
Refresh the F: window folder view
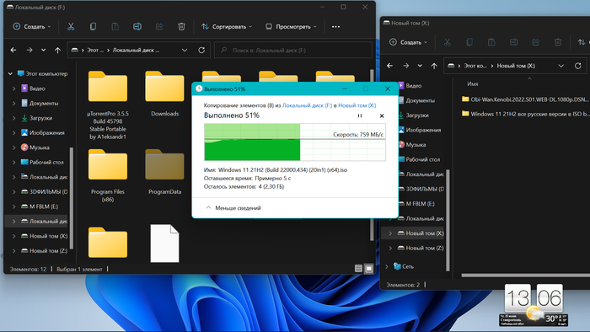[x=201, y=50]
